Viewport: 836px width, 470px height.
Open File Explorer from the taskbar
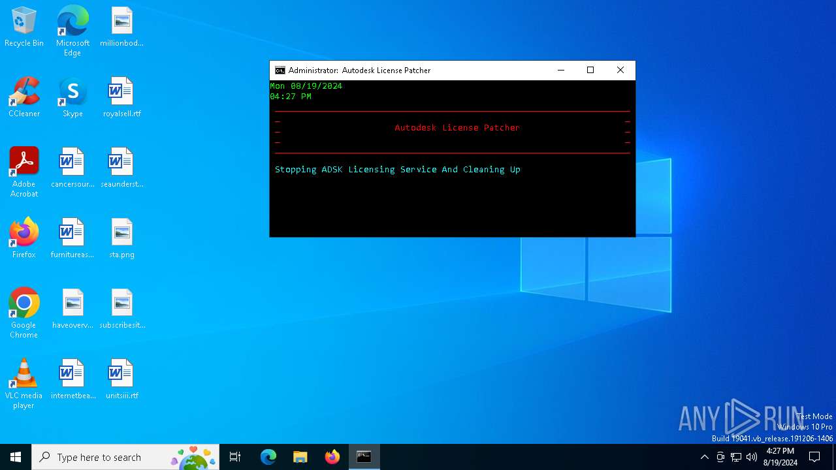coord(300,457)
